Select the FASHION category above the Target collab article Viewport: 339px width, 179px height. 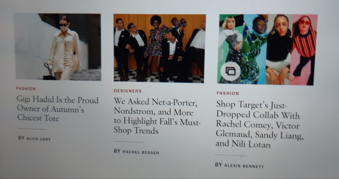click(228, 93)
